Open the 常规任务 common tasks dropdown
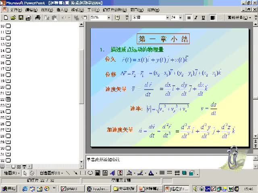This screenshot has width=258, height=193. [x=239, y=18]
